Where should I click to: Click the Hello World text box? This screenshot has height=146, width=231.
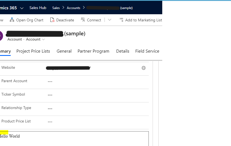[74, 138]
